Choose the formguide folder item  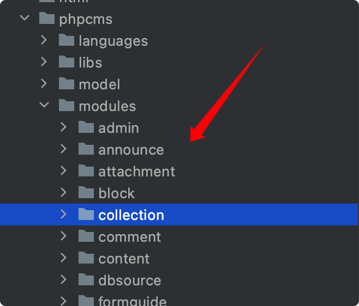coord(133,301)
